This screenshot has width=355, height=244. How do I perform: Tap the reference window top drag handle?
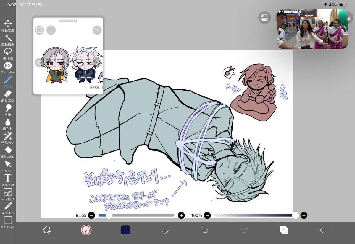click(x=68, y=21)
